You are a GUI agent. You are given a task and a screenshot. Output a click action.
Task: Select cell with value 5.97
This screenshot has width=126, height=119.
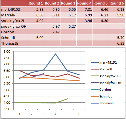tap(52, 26)
